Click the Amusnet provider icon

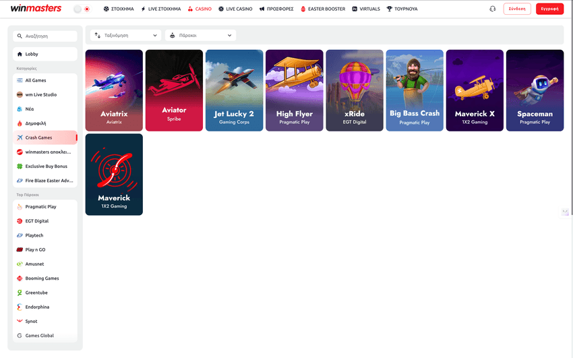(20, 264)
